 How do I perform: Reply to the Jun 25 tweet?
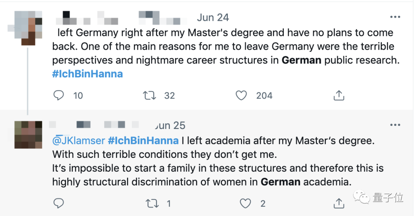tap(59, 203)
